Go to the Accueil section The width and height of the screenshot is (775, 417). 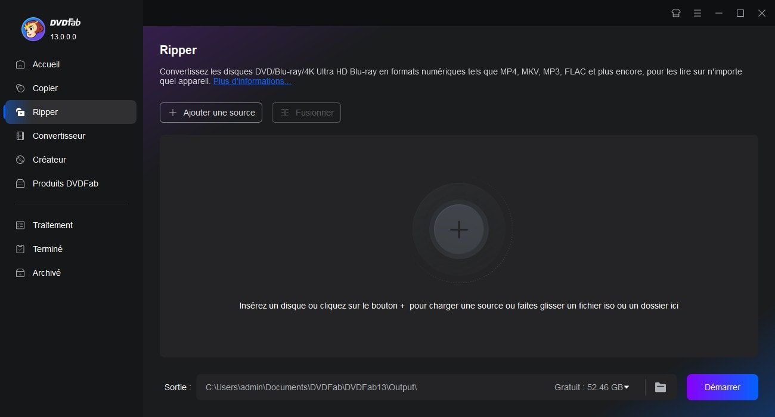(70, 64)
